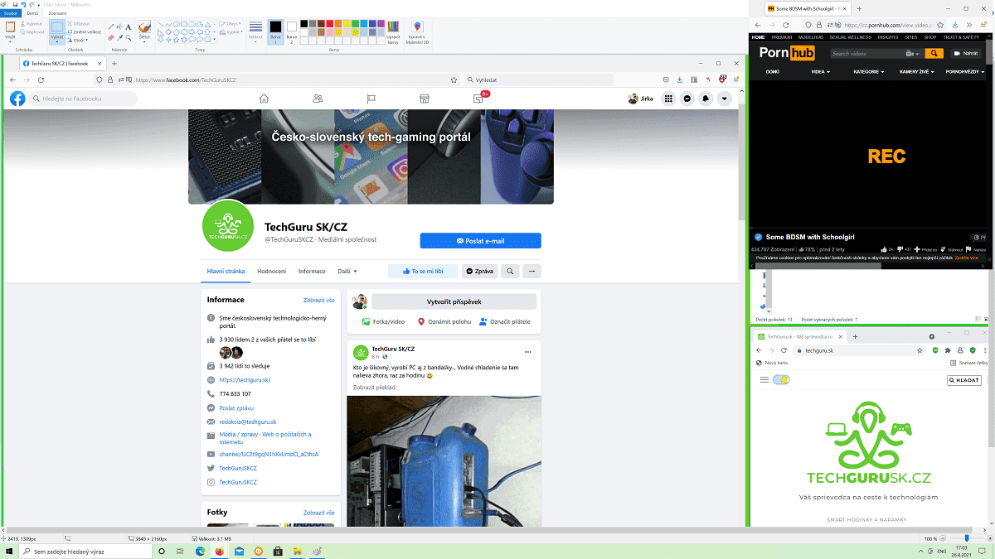Select the Fill bucket tool in Paint
The width and height of the screenshot is (995, 559).
pyautogui.click(x=119, y=27)
